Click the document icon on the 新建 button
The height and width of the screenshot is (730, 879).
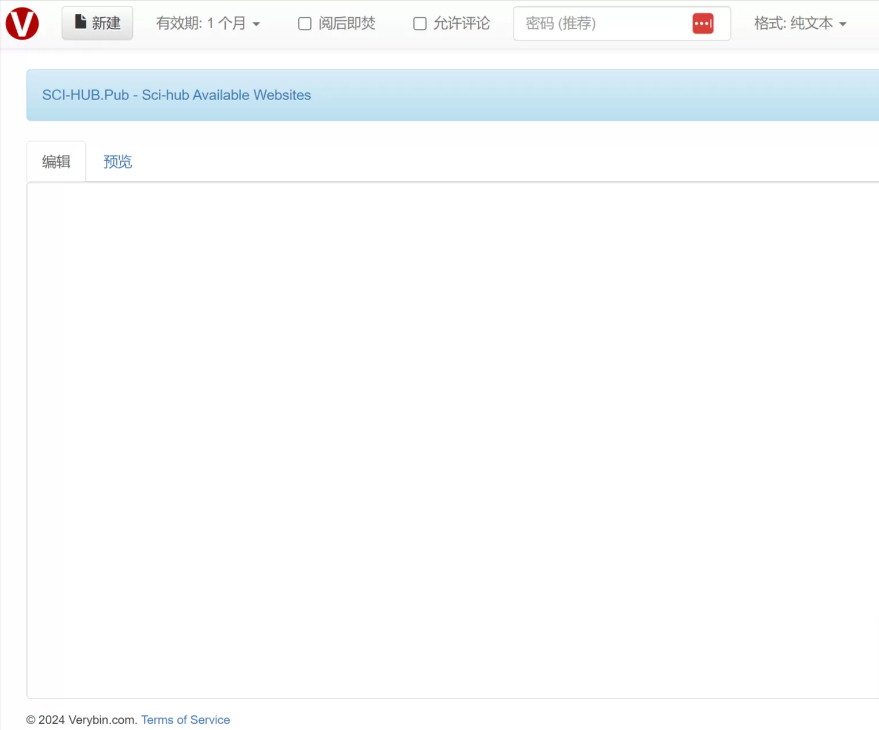[x=81, y=22]
